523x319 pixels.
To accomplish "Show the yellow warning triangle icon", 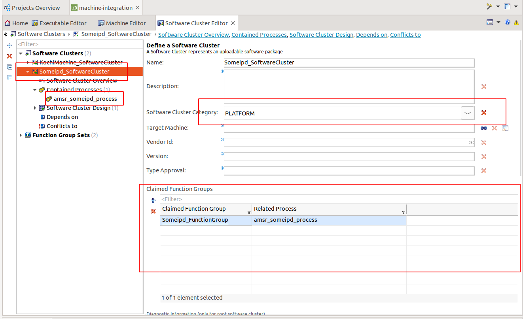I will coord(516,23).
